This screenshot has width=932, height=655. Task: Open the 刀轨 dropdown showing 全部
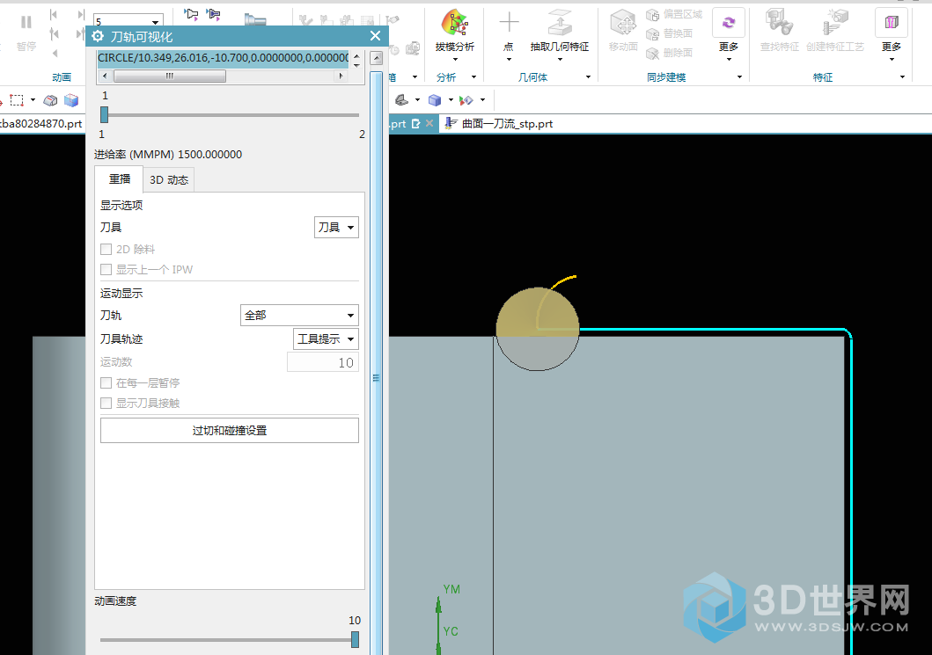pos(299,316)
